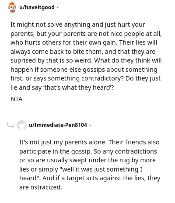Click the phrase 'always come back to bite them'

(56, 52)
